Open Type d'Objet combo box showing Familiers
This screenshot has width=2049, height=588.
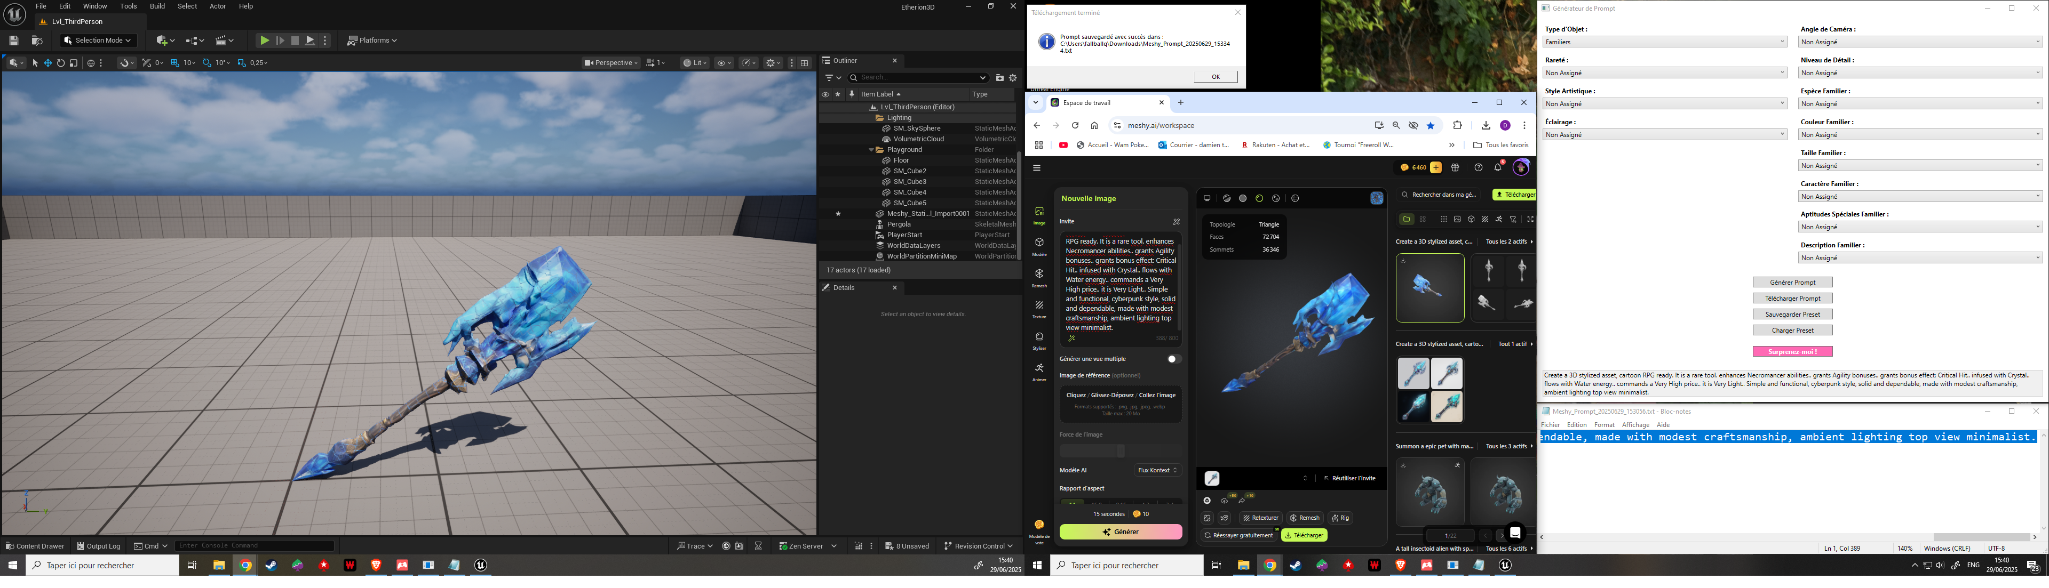tap(1665, 42)
